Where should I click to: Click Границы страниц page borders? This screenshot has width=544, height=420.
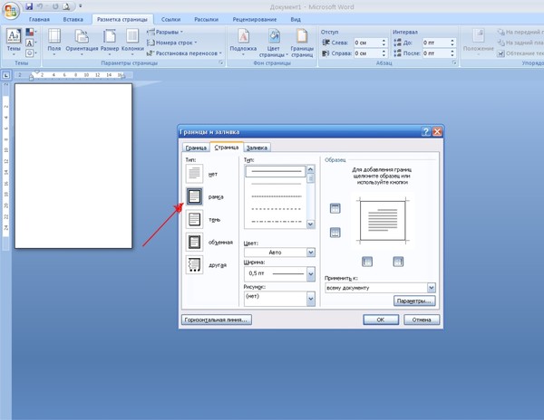tap(302, 43)
